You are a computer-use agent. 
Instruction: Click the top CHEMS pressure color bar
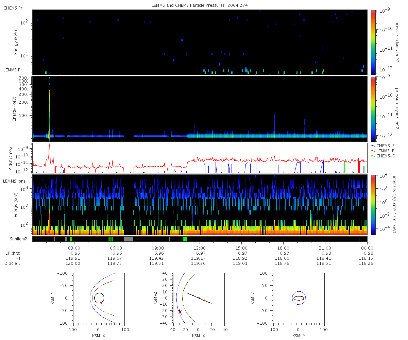[x=373, y=42]
